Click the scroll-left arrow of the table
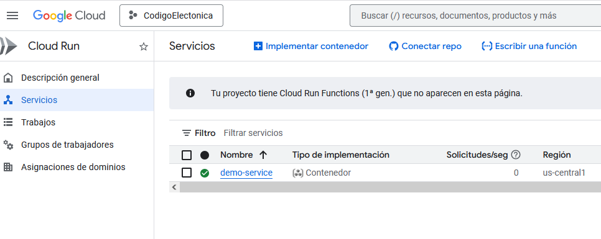Screen dimensions: 601x239 click(174, 187)
